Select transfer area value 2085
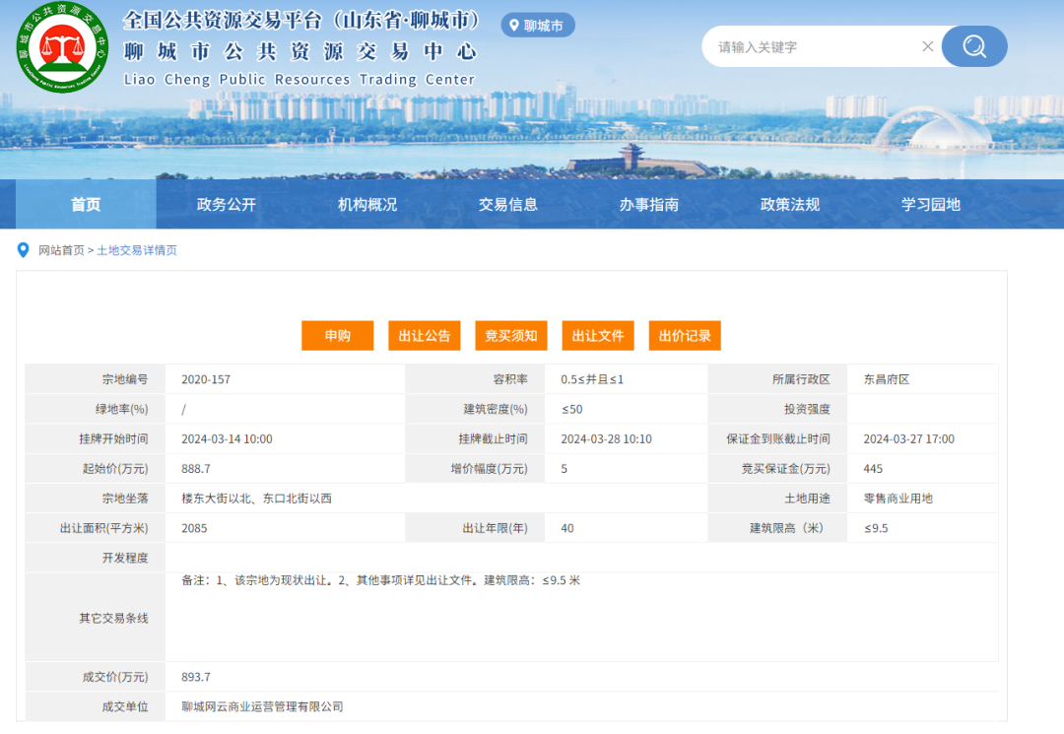This screenshot has height=734, width=1064. (x=194, y=528)
